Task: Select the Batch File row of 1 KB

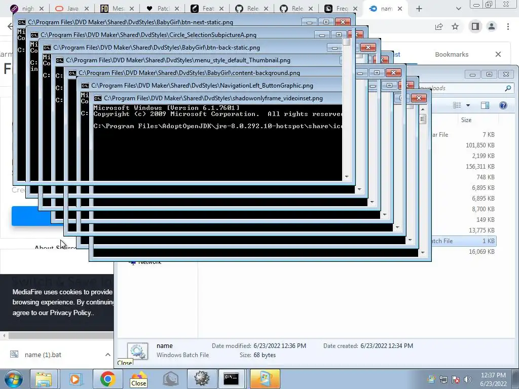Action: tap(463, 241)
